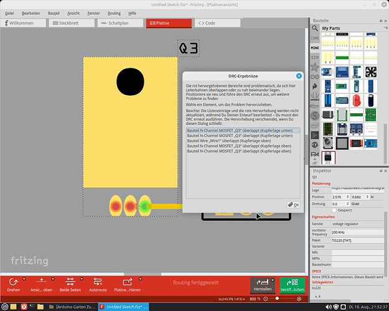Click the zoom out minus button

(265, 299)
